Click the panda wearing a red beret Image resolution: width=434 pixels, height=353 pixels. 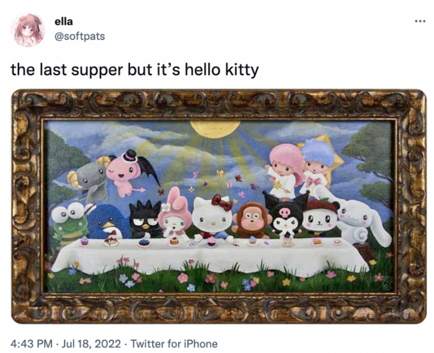[320, 219]
